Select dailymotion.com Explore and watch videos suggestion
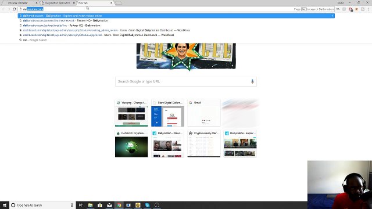 (176, 16)
